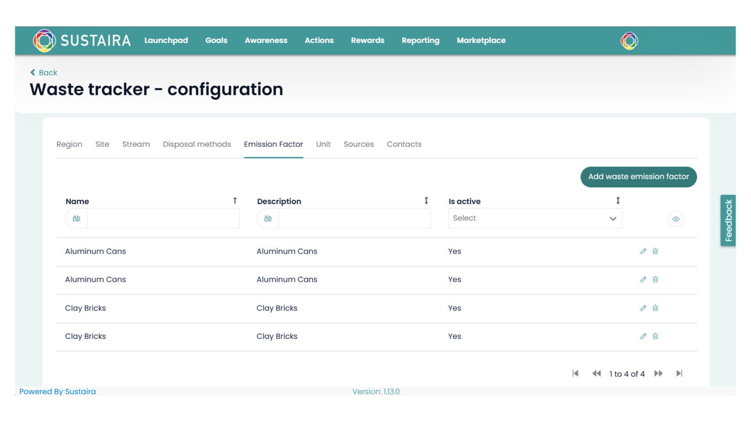Toggle sorting on the Description column
The height and width of the screenshot is (422, 751).
(x=426, y=200)
